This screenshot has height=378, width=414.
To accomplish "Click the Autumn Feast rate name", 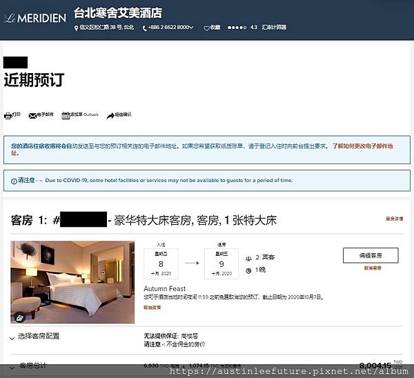I will (x=164, y=288).
